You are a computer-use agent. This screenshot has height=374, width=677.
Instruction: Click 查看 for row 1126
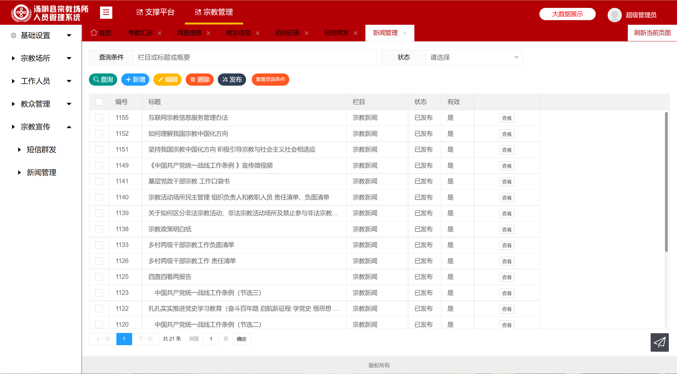tap(507, 261)
